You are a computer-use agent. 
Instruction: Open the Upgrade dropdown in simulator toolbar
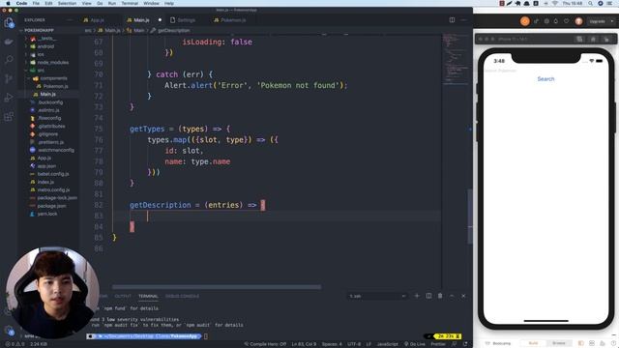pyautogui.click(x=601, y=21)
